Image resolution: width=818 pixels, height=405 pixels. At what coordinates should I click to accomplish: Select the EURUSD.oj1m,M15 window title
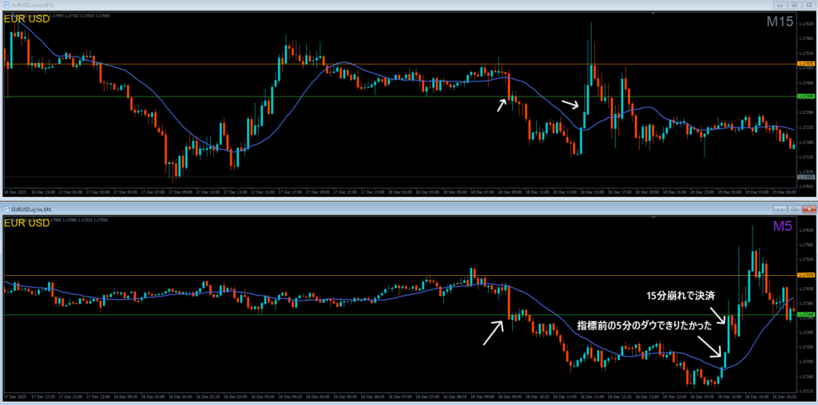pos(31,5)
